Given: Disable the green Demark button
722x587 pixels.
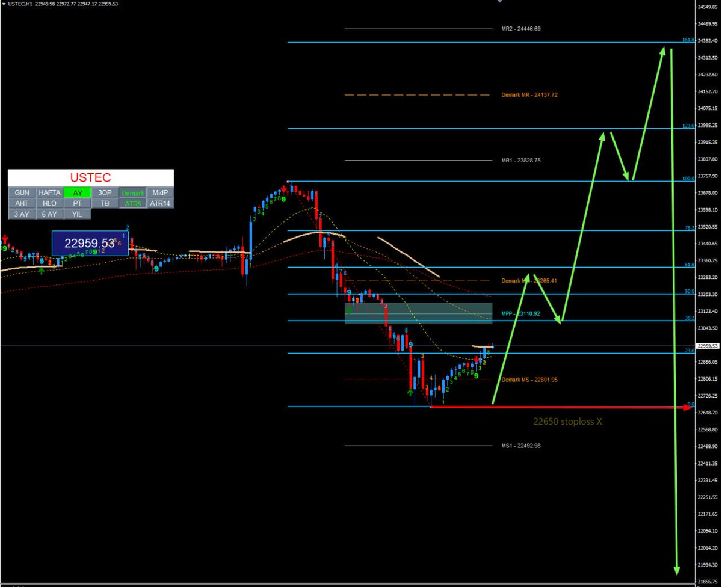Looking at the screenshot, I should coord(132,192).
